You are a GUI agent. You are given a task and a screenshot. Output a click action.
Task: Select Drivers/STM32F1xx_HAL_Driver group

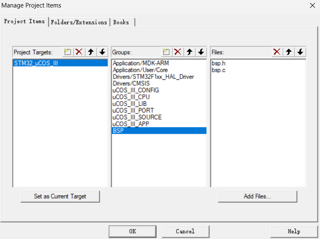click(x=159, y=76)
